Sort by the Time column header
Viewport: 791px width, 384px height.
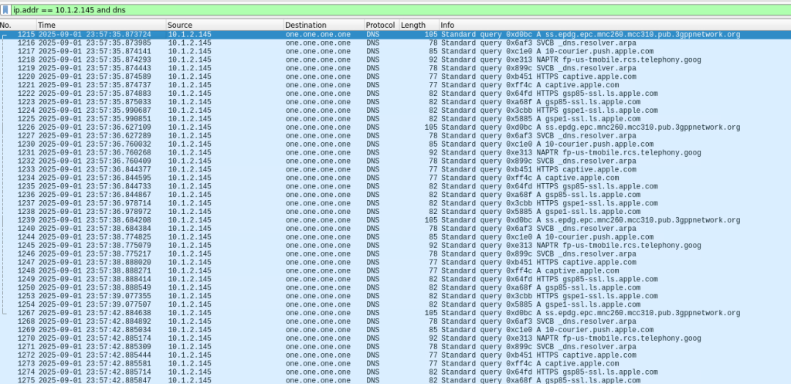tap(100, 25)
